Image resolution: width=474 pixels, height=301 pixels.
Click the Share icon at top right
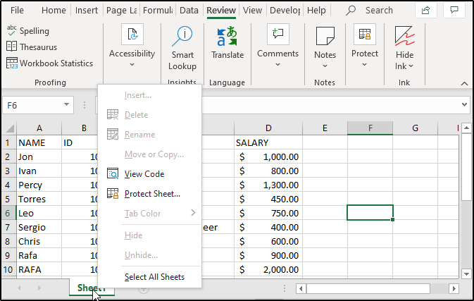tap(425, 11)
